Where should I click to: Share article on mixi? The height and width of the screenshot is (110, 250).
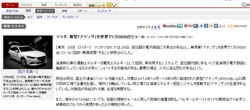coord(211,26)
